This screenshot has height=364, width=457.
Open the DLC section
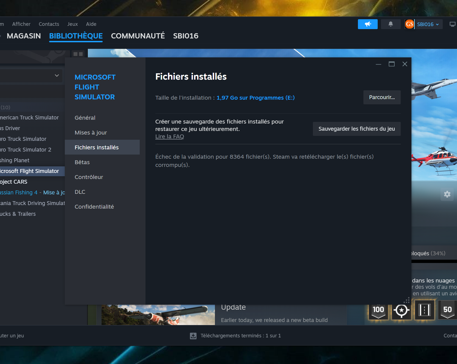[x=102, y=192]
